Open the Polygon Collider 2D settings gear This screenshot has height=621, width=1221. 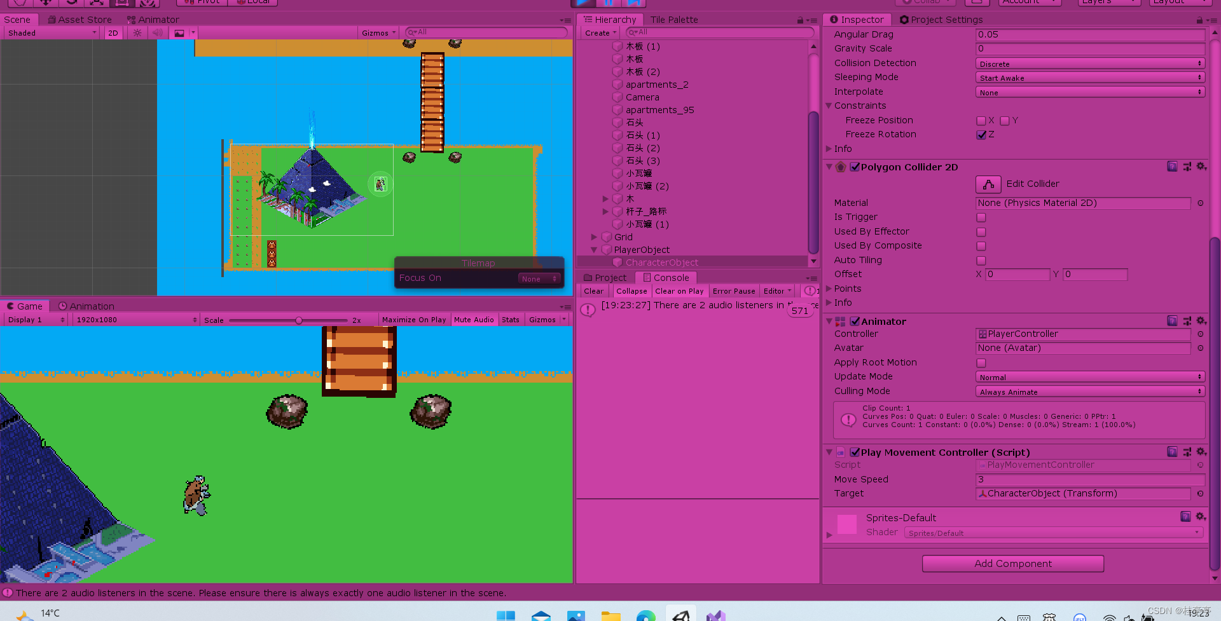click(x=1201, y=167)
